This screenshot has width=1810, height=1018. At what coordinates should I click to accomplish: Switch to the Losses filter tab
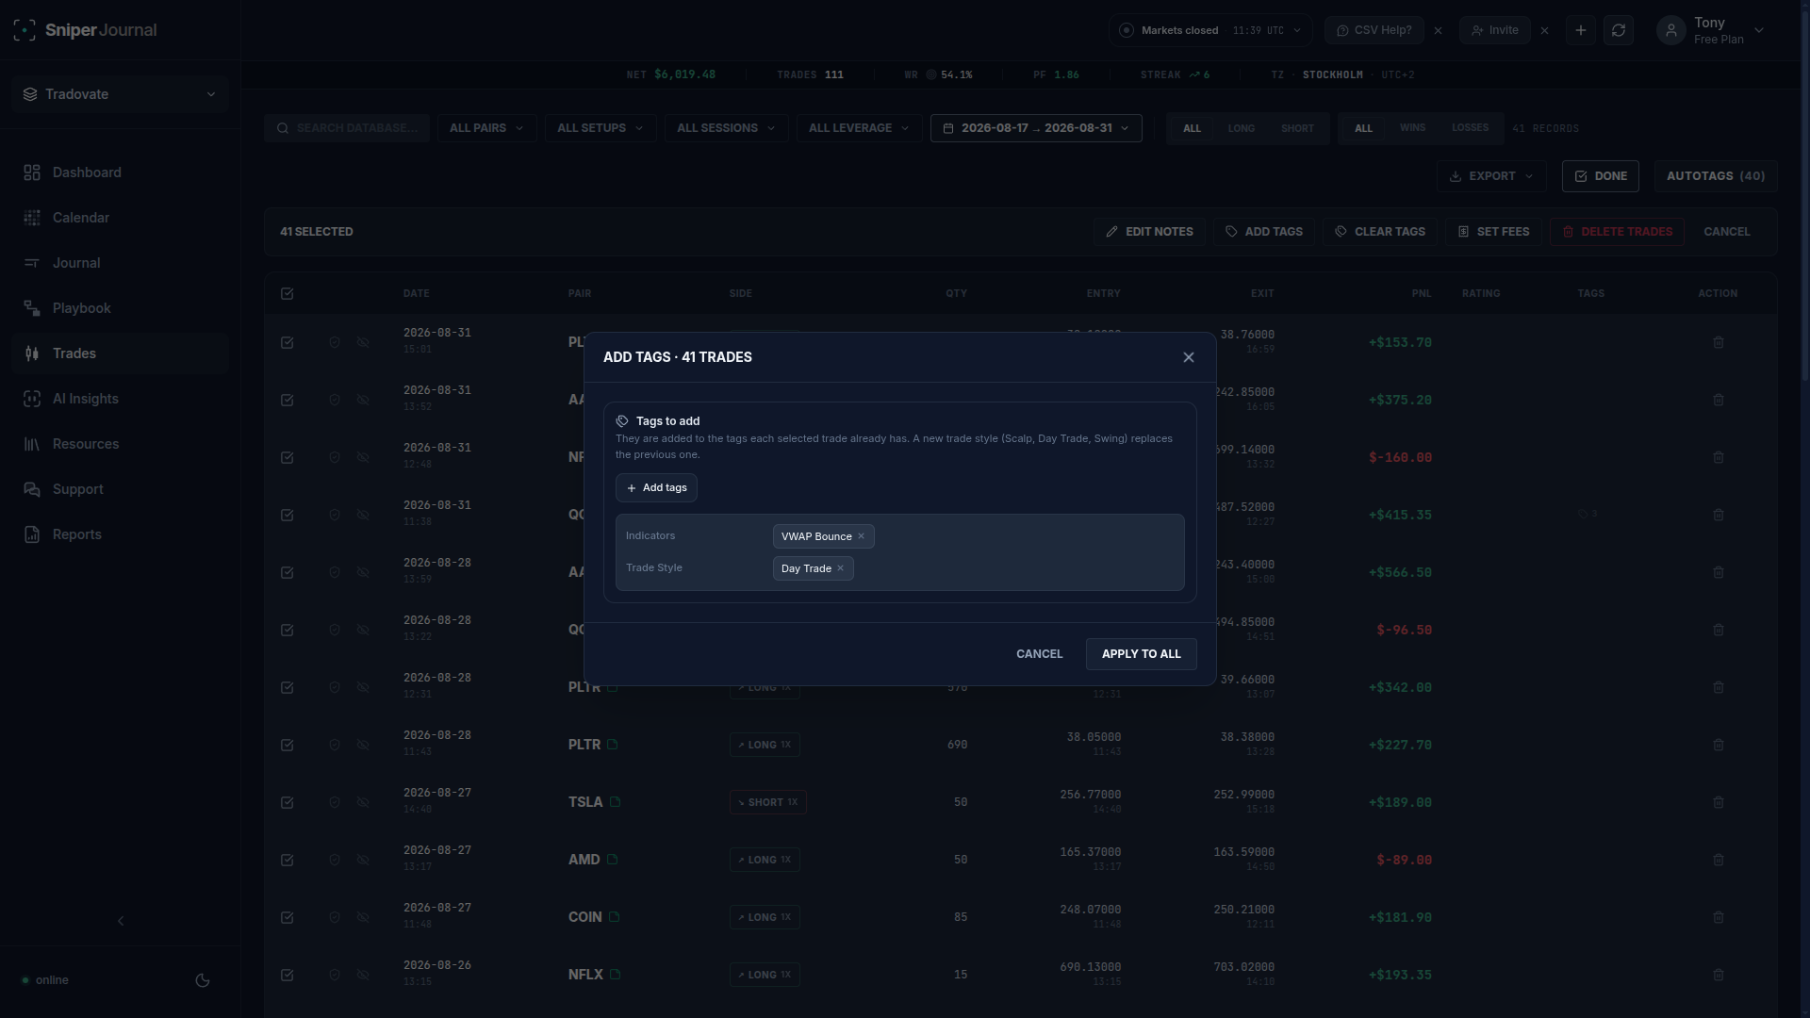point(1470,128)
